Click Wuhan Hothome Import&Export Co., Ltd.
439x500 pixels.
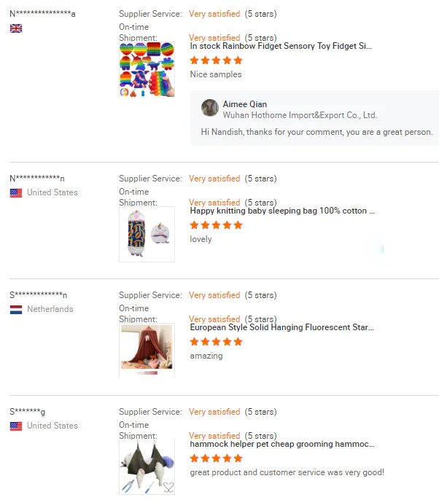[x=300, y=115]
